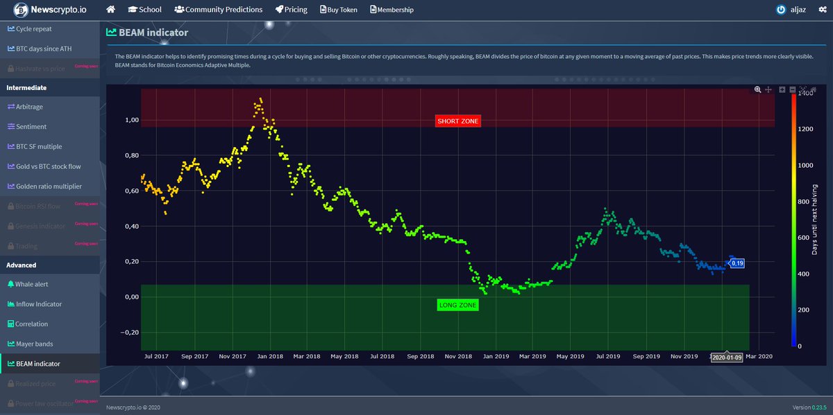Open the Buy Token page

click(x=339, y=10)
